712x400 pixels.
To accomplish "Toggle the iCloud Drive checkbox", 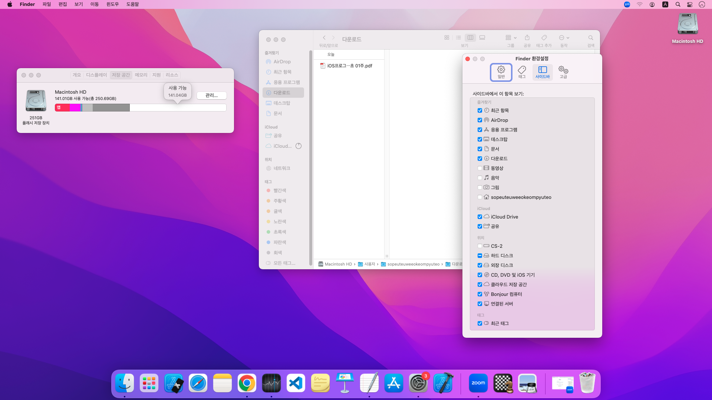I will 480,217.
